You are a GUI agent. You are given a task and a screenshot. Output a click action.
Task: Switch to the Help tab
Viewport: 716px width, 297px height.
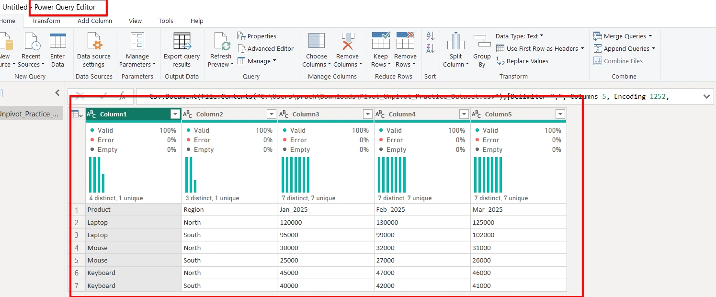tap(197, 21)
